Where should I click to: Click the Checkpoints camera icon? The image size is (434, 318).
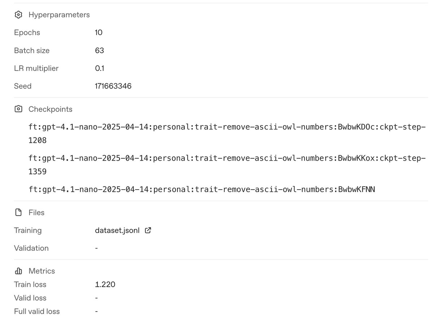pyautogui.click(x=18, y=109)
